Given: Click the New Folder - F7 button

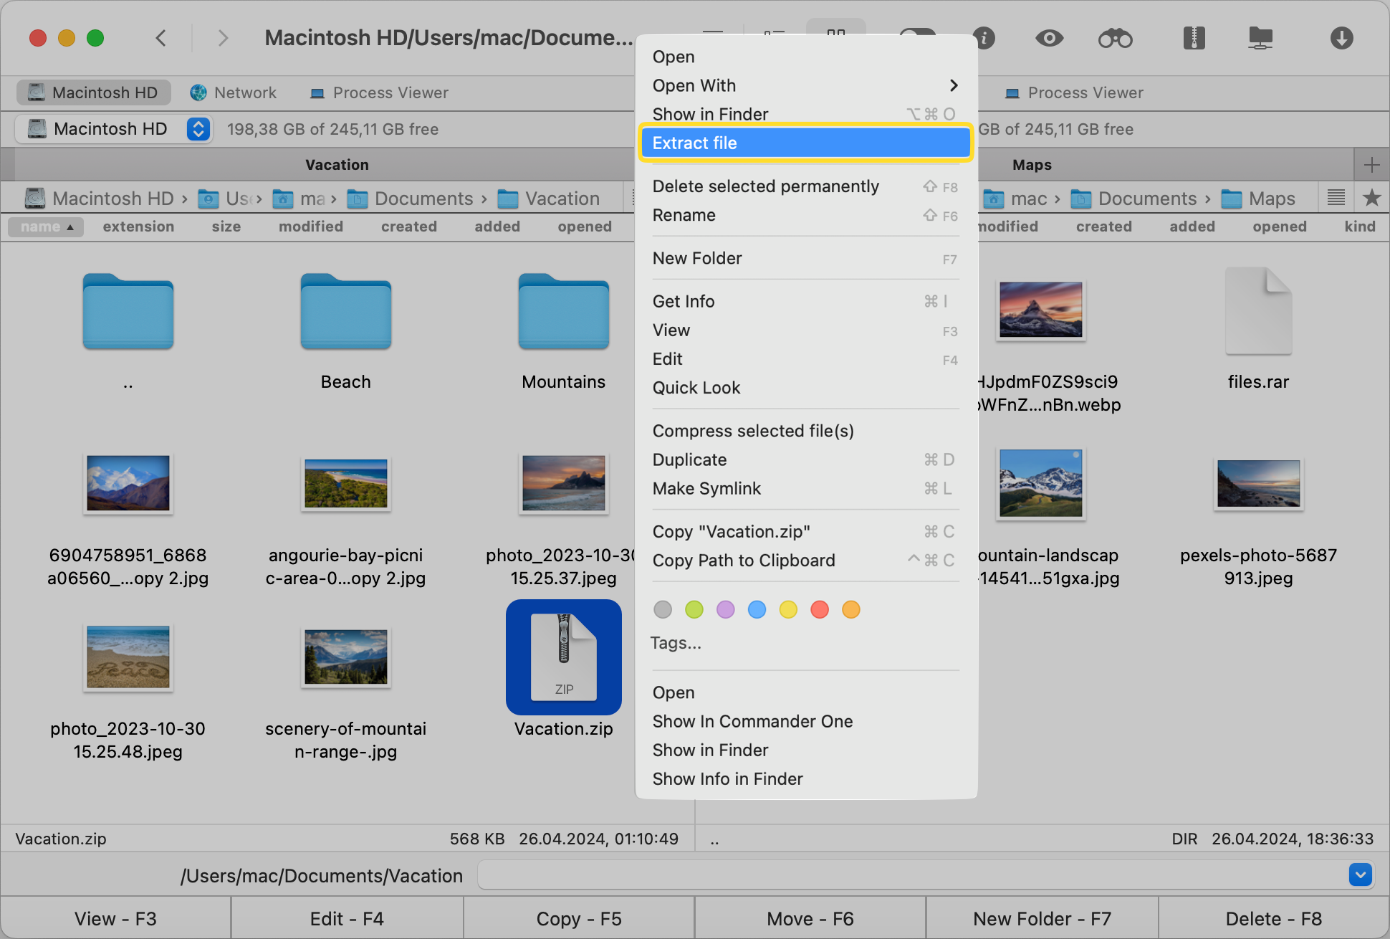Looking at the screenshot, I should click(x=1041, y=918).
